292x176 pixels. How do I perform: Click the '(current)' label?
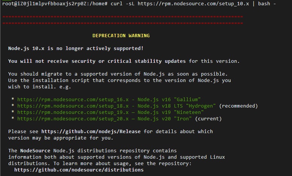(x=208, y=119)
